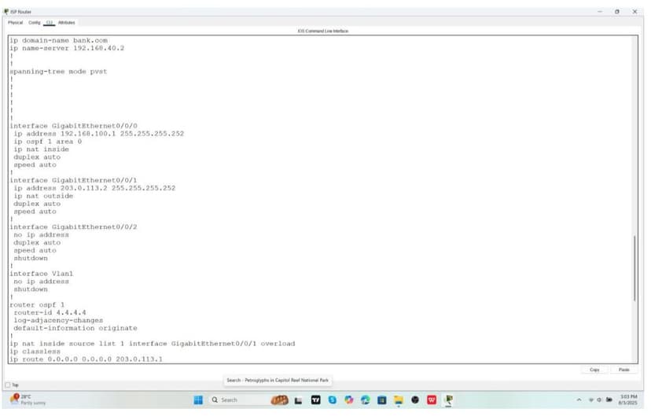The width and height of the screenshot is (651, 420).
Task: Open the Skype icon in taskbar
Action: 332,400
